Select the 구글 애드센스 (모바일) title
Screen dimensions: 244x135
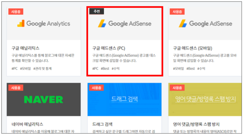click(x=193, y=48)
